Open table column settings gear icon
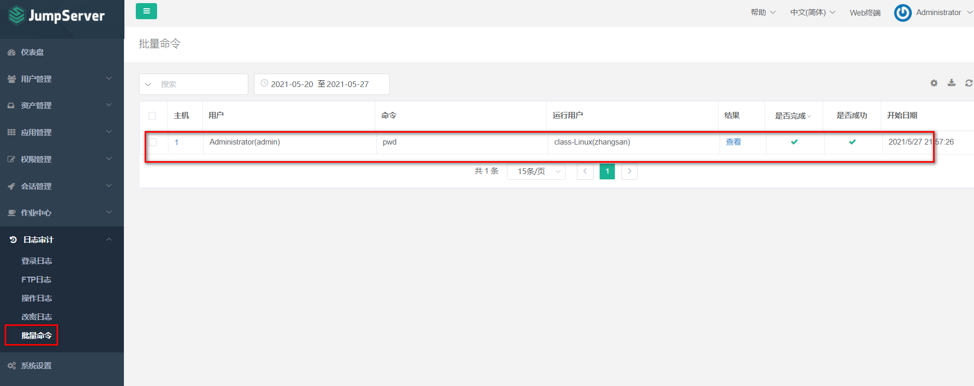974x386 pixels. (x=934, y=83)
